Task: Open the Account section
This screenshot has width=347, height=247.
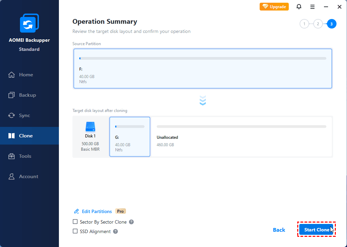Action: point(28,176)
